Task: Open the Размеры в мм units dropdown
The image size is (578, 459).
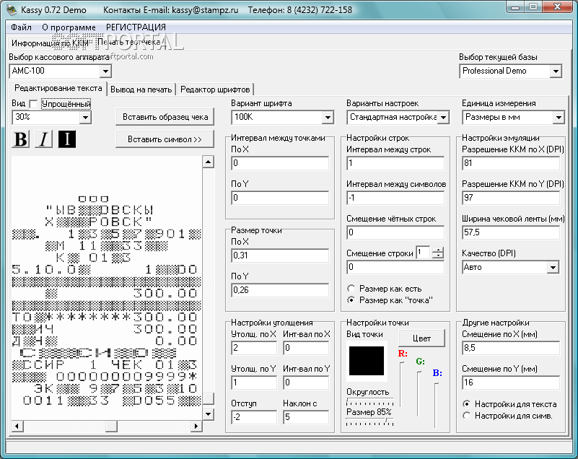Action: pos(559,118)
